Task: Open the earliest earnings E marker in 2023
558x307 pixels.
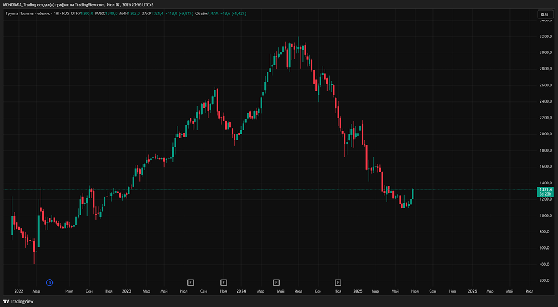Action: point(190,282)
